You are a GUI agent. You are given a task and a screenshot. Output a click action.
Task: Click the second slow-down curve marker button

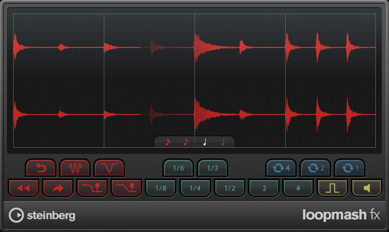click(126, 188)
